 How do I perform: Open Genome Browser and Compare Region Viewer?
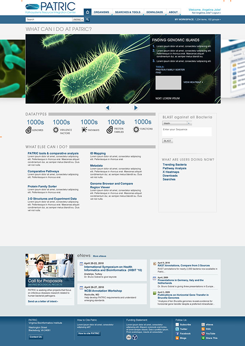111,185
